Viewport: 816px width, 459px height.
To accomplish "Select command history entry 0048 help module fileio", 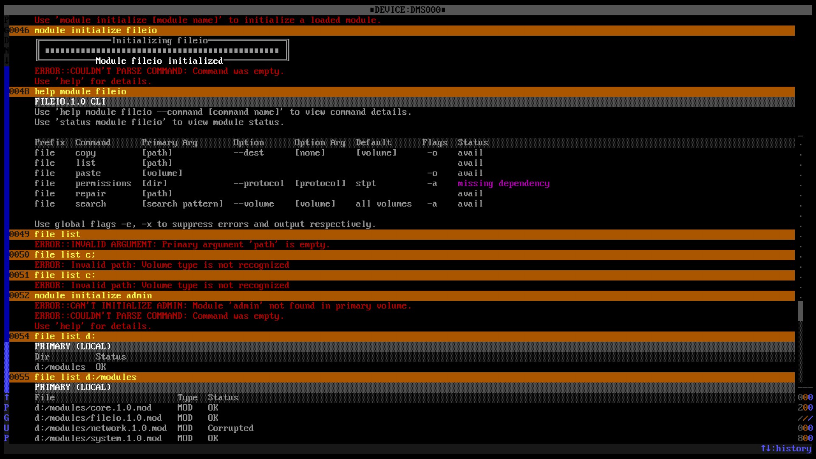I will (x=402, y=91).
